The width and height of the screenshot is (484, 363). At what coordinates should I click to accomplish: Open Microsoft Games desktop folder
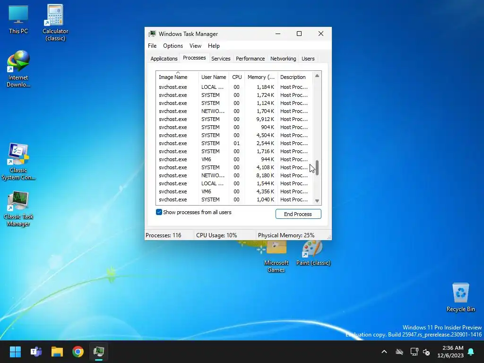pyautogui.click(x=276, y=256)
